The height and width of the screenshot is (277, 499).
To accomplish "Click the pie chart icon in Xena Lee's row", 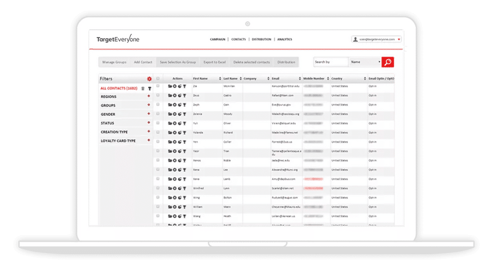I will (x=180, y=170).
